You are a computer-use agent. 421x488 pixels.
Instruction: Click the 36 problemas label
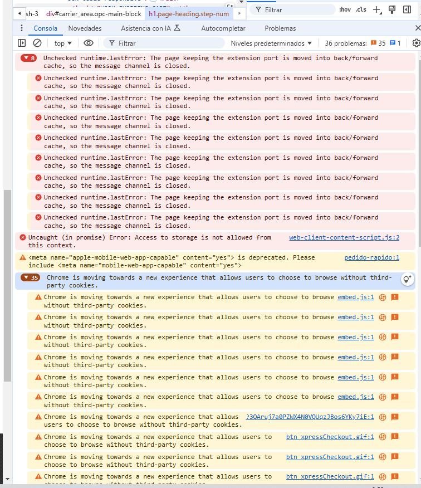(346, 43)
